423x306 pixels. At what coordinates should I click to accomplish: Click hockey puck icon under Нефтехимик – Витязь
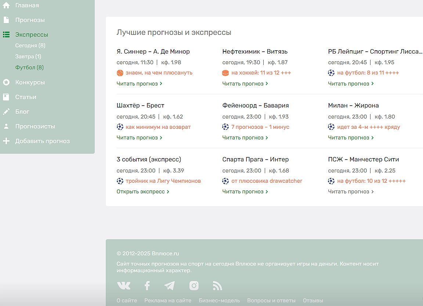click(x=225, y=73)
